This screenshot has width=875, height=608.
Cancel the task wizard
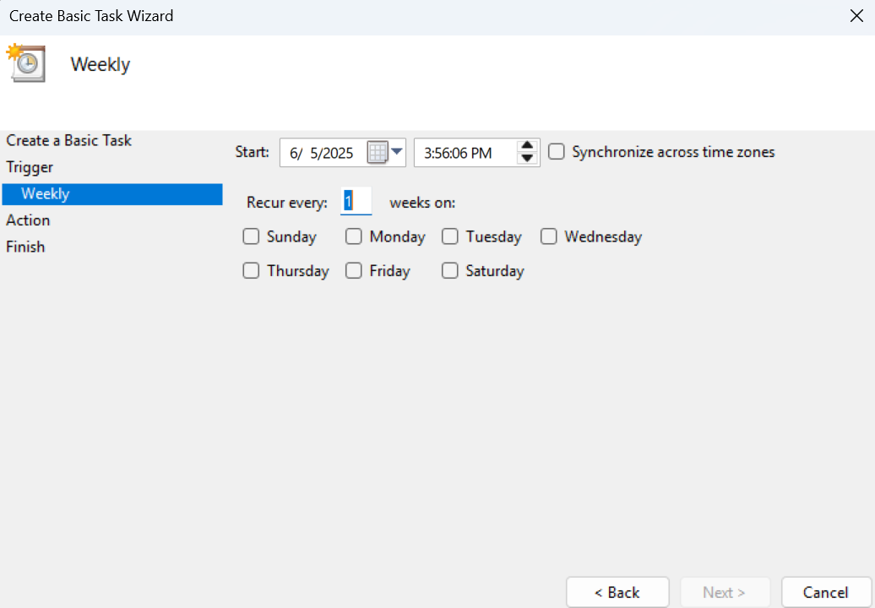pyautogui.click(x=825, y=592)
